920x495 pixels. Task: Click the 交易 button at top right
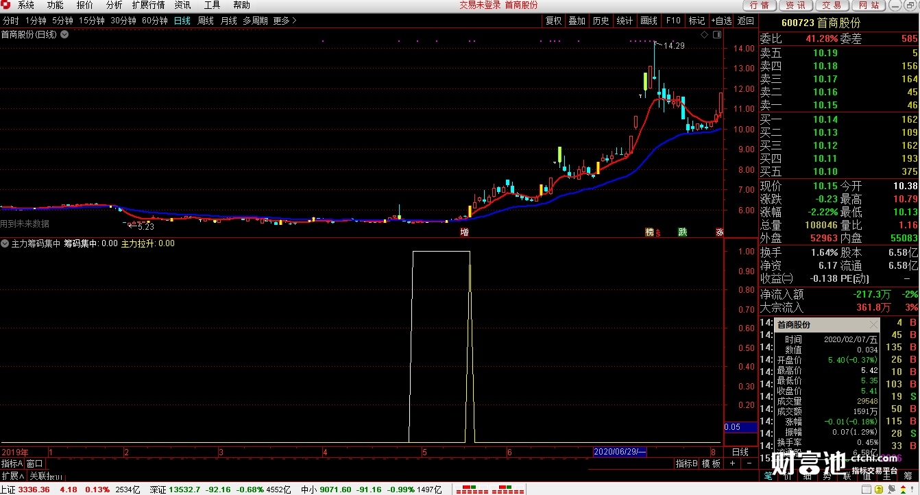click(832, 5)
